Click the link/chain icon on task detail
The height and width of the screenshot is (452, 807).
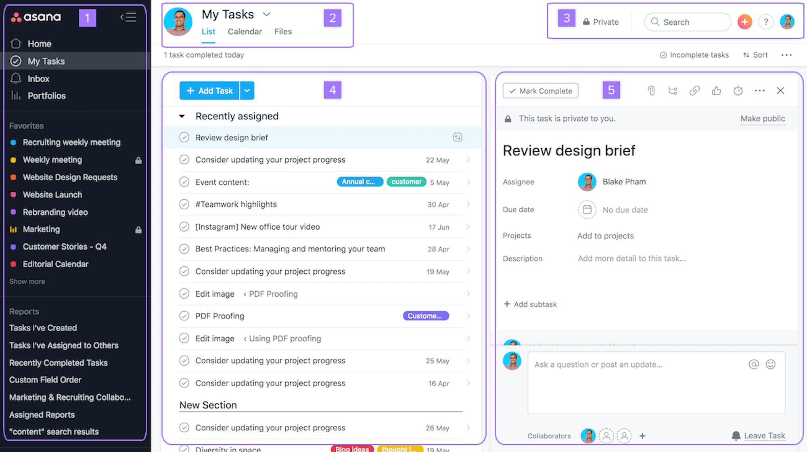(694, 90)
